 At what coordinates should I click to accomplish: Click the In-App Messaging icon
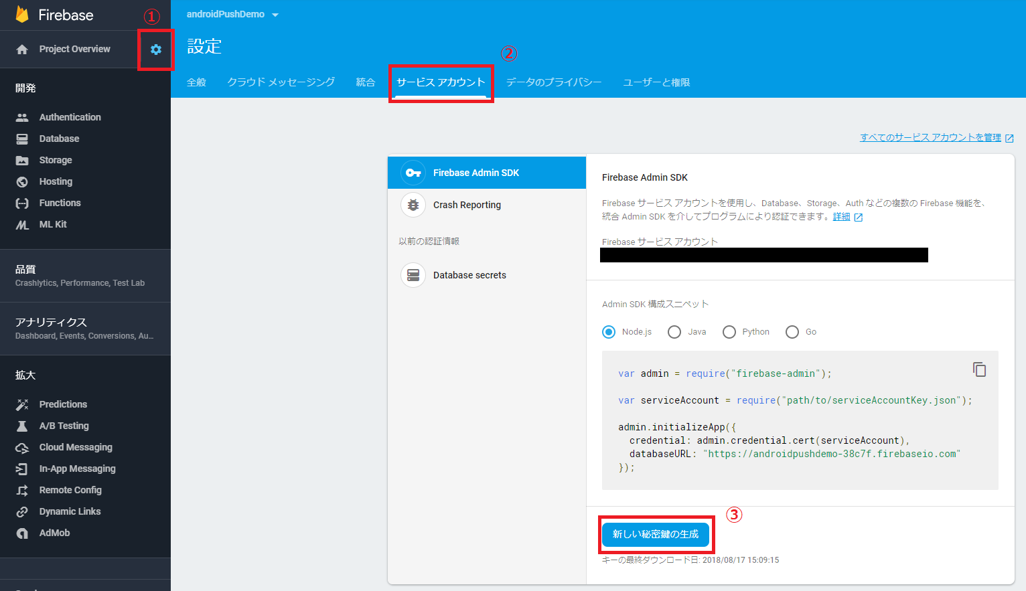click(22, 469)
